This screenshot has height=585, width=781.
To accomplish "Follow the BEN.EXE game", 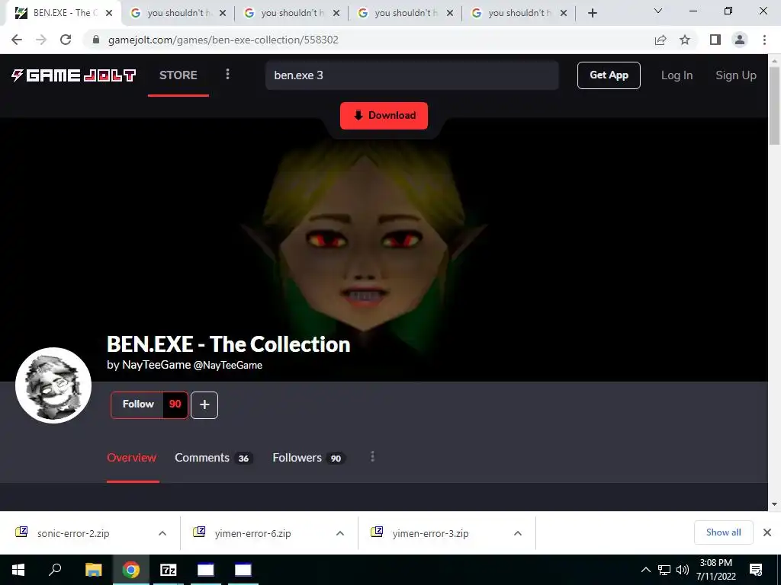I will click(138, 404).
